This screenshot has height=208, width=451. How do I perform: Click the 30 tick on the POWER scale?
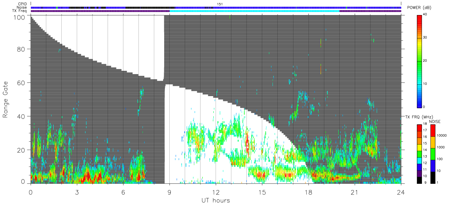point(425,38)
